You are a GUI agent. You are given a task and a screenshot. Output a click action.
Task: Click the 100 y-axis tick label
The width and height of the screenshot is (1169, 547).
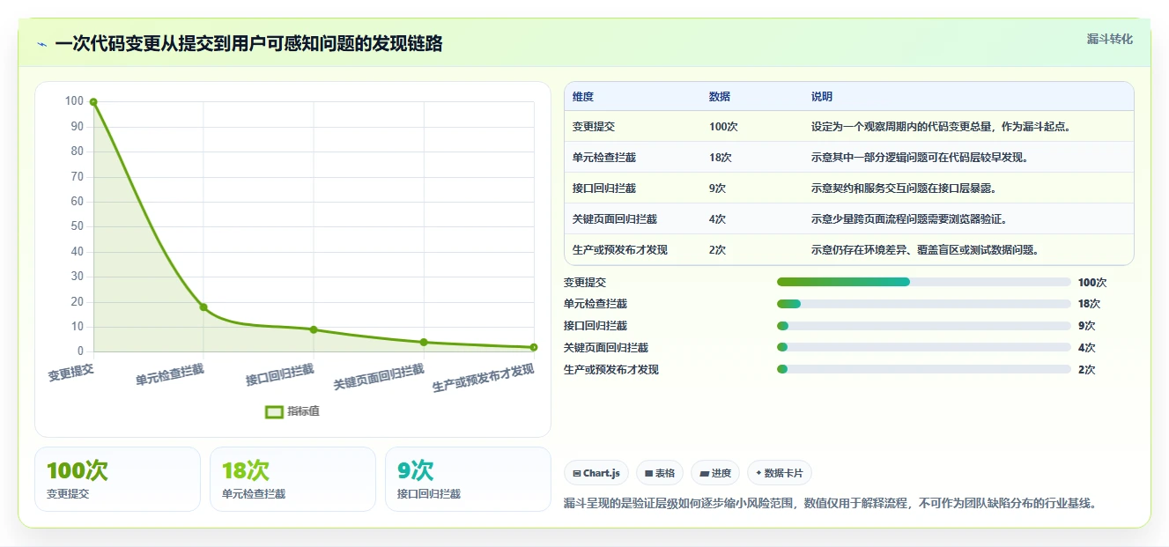(x=74, y=101)
